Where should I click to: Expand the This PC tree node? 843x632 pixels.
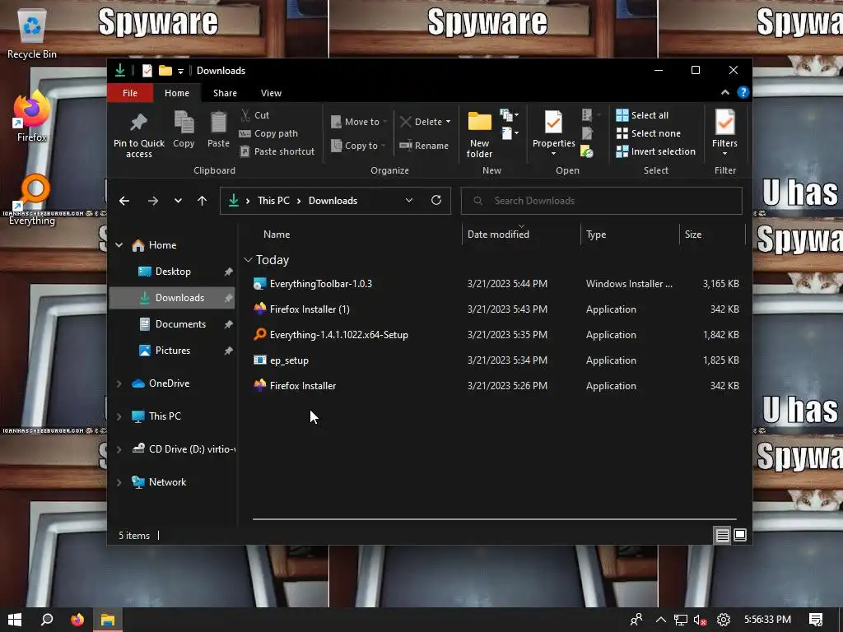119,416
